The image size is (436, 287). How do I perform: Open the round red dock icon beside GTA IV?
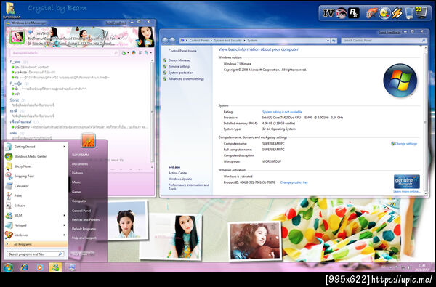point(342,13)
